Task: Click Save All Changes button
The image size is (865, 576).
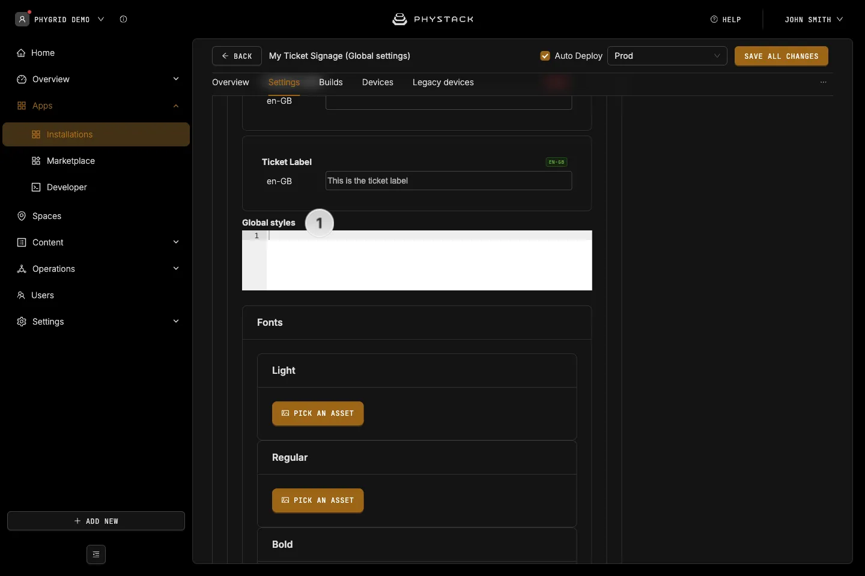Action: point(782,56)
